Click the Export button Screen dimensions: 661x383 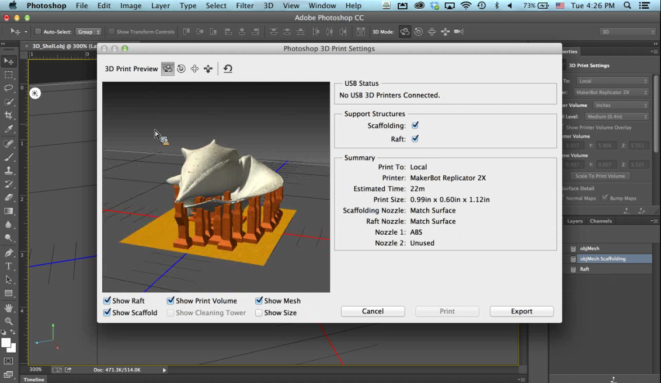click(521, 311)
